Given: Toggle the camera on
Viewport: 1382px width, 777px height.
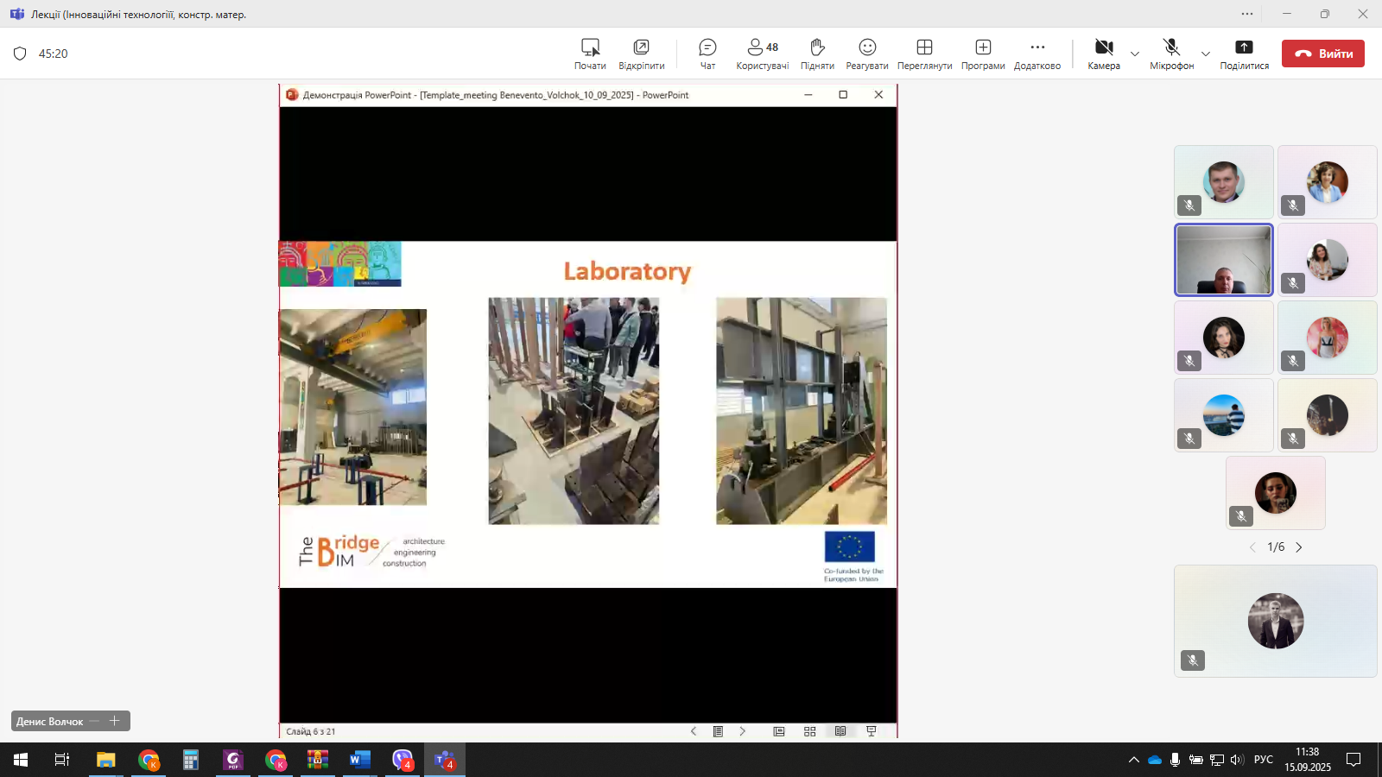Looking at the screenshot, I should point(1104,54).
